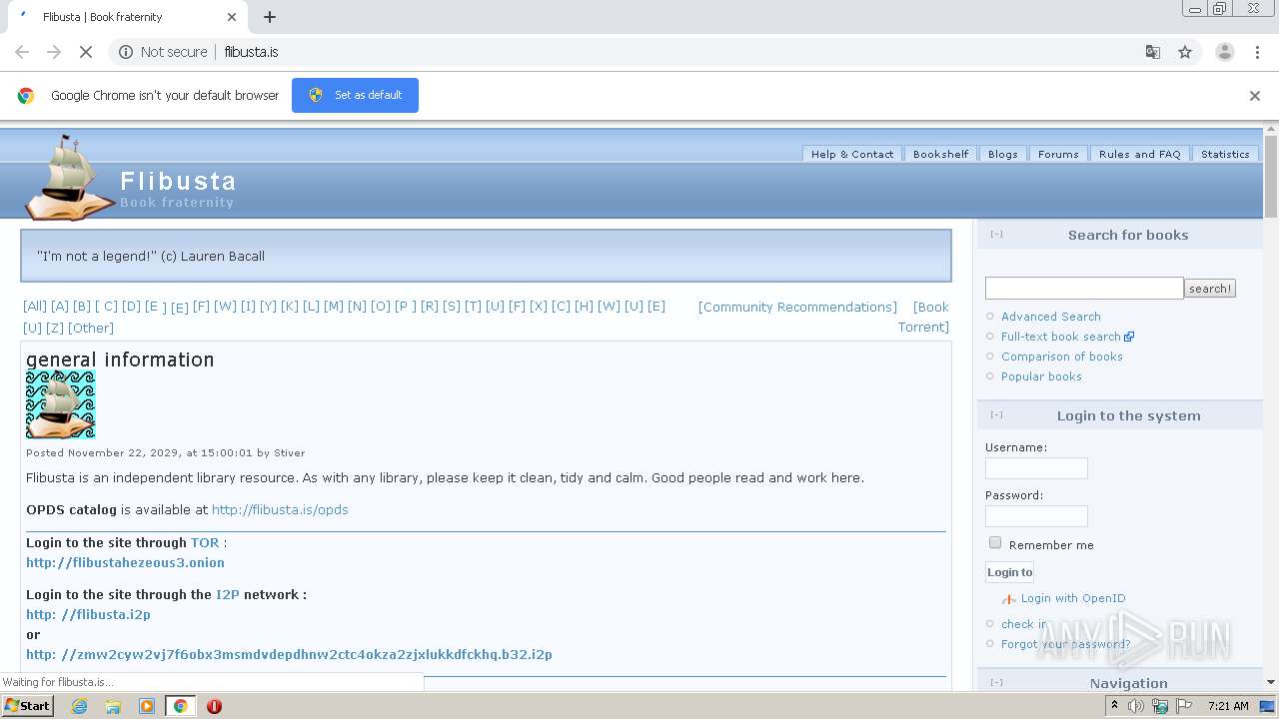This screenshot has width=1279, height=719.
Task: Click the Chrome icon in the taskbar
Action: coord(180,706)
